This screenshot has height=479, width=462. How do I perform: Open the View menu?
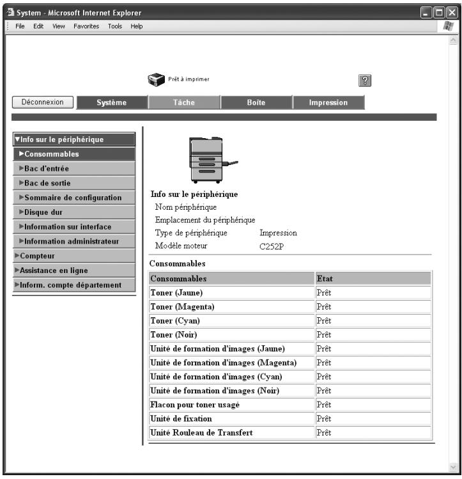pos(59,26)
